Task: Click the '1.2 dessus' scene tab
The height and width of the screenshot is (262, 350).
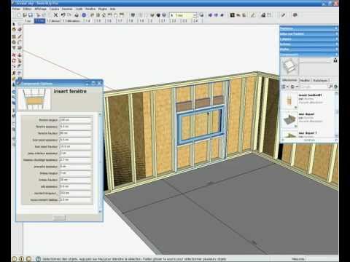Action: tap(53, 21)
